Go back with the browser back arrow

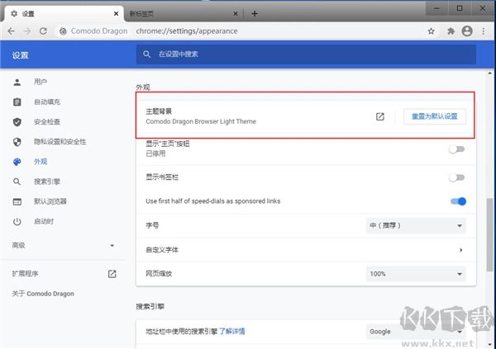point(11,31)
